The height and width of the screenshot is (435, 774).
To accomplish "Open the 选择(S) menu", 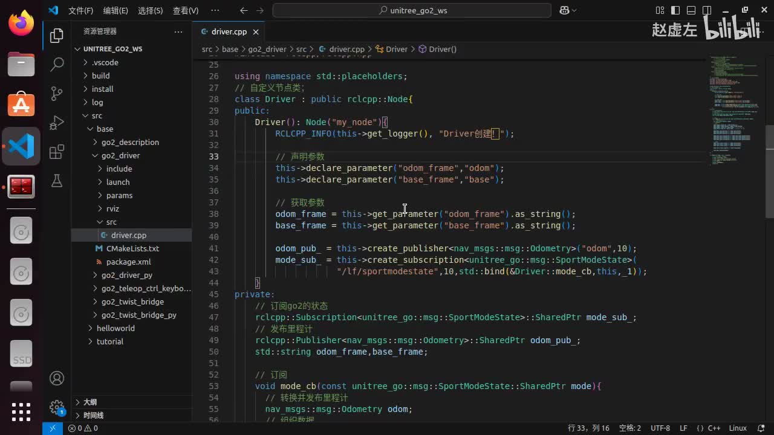I will coord(151,10).
